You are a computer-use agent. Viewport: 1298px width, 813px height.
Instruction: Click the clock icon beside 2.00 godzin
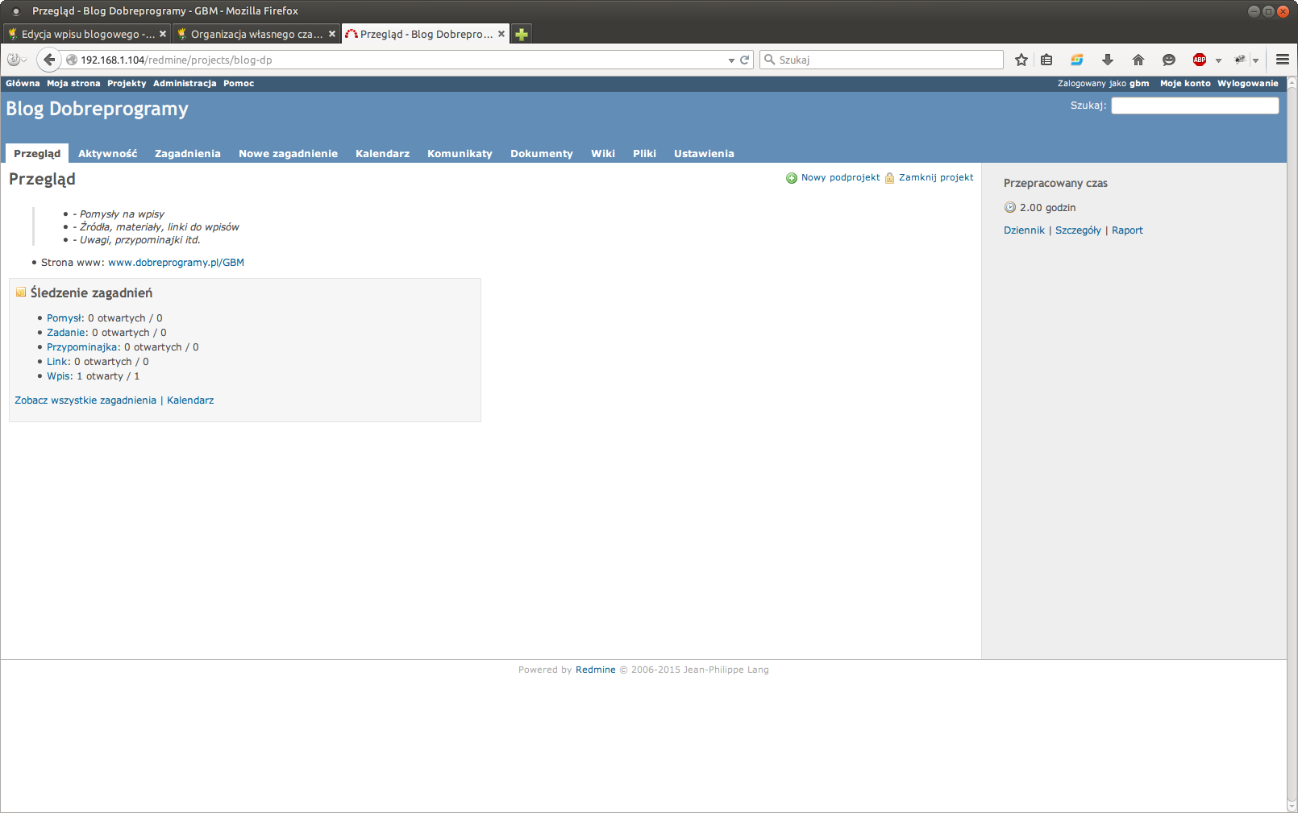coord(1010,207)
